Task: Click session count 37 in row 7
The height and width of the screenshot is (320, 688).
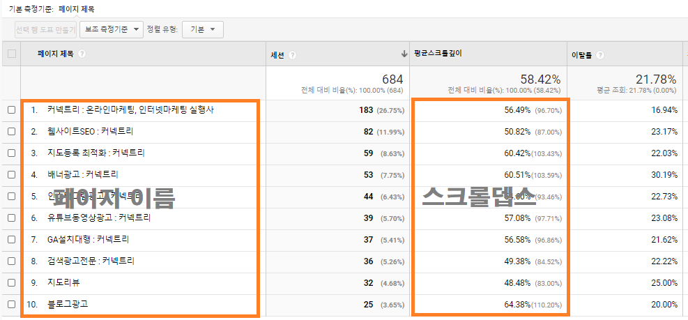Action: (368, 240)
